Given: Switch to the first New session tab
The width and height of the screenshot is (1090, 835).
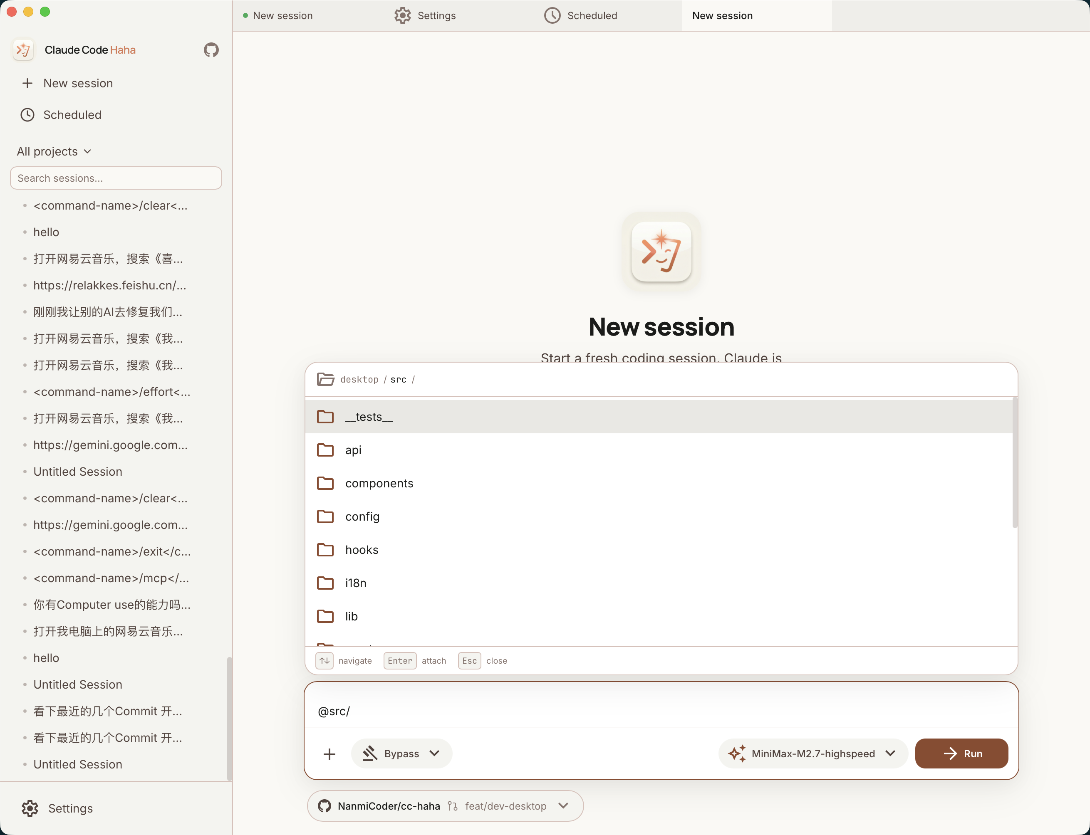Looking at the screenshot, I should coord(282,15).
